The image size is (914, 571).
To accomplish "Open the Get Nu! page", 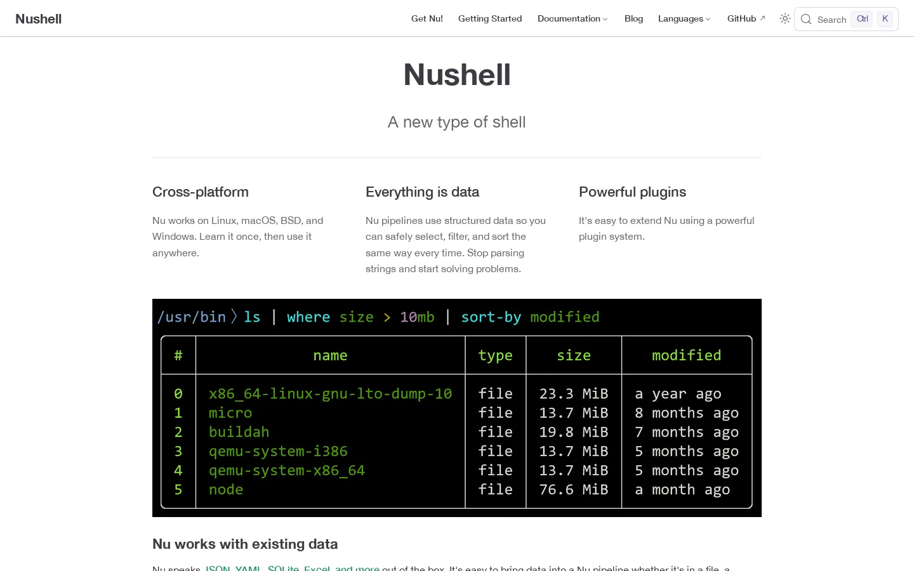I will click(427, 19).
